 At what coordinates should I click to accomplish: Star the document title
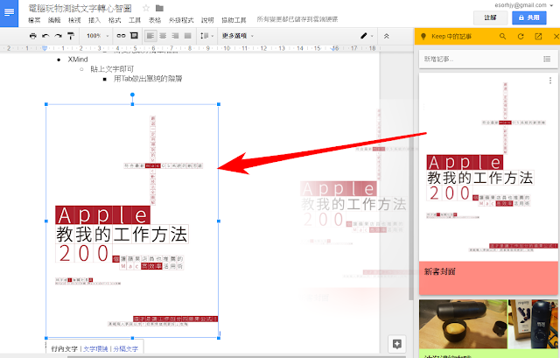pos(146,8)
